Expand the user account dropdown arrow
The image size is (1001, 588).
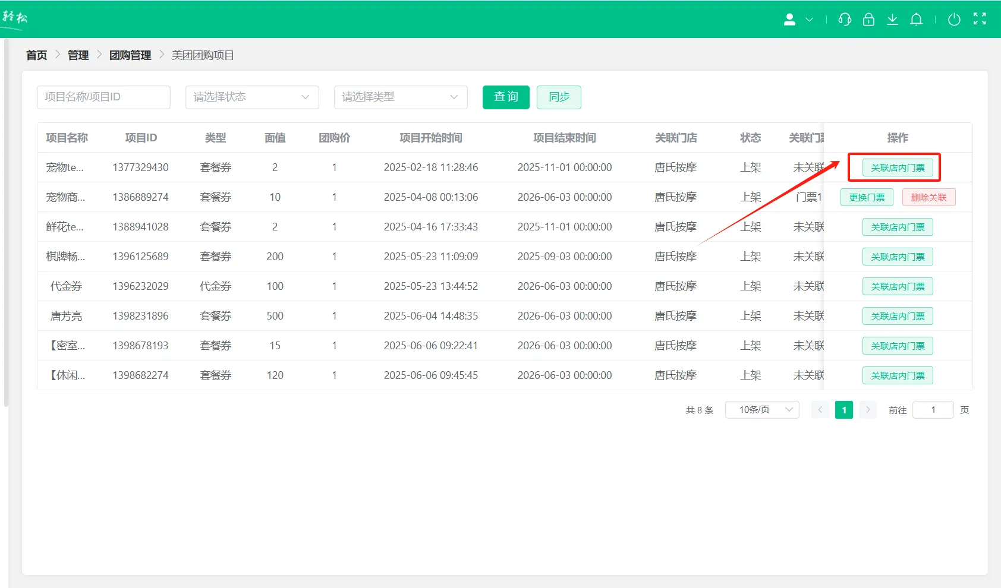809,20
